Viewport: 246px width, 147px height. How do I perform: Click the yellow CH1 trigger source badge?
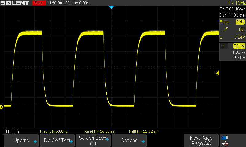[x=240, y=22]
